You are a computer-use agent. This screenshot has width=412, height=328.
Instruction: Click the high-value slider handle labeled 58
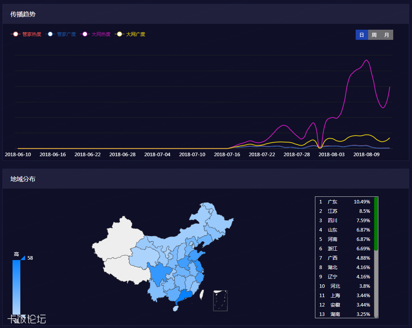click(23, 258)
